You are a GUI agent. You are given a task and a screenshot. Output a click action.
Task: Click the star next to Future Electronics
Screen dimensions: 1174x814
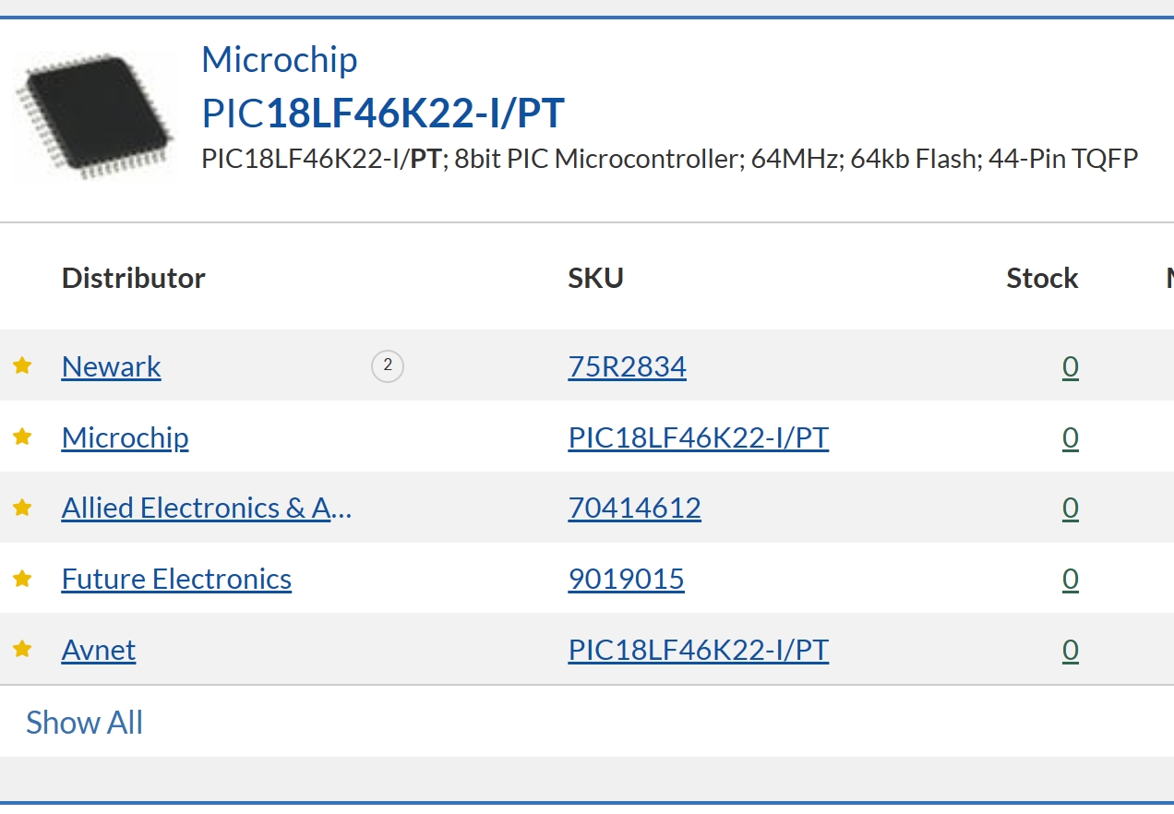[22, 580]
